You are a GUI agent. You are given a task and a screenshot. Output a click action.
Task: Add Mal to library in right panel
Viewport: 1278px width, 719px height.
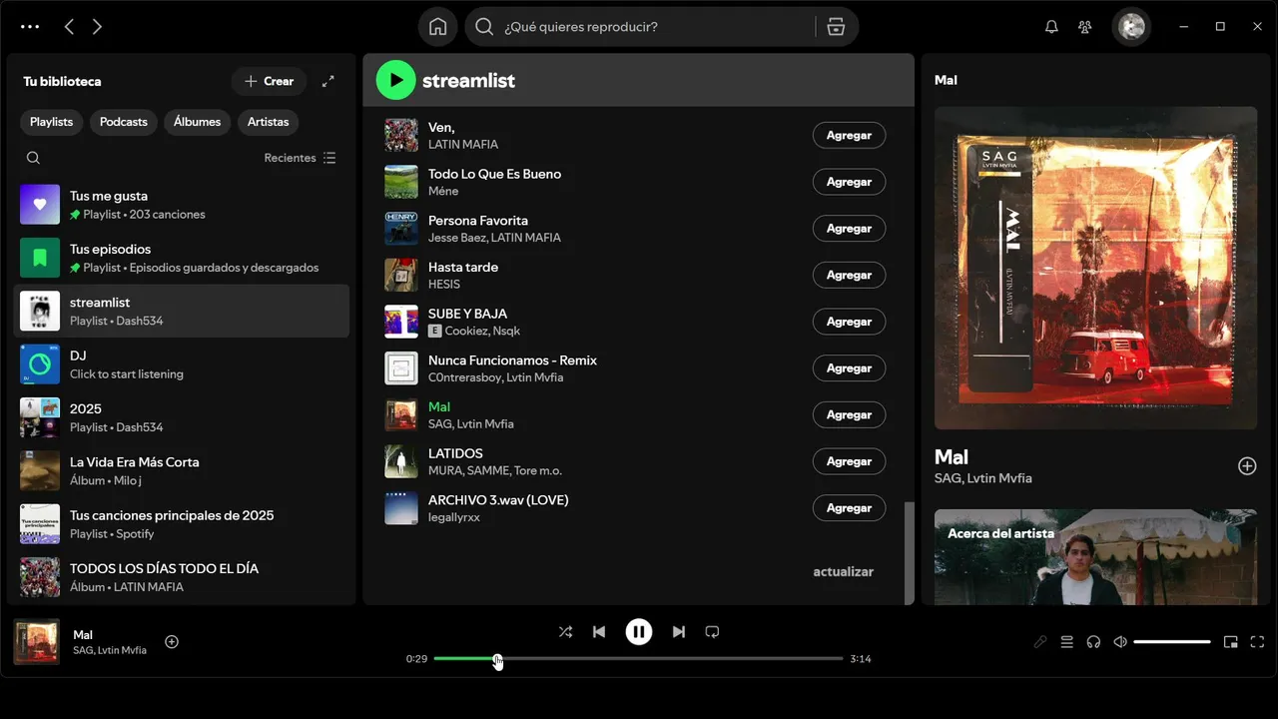(1247, 466)
